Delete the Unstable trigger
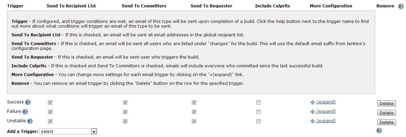This screenshot has width=406, height=137. click(x=387, y=122)
